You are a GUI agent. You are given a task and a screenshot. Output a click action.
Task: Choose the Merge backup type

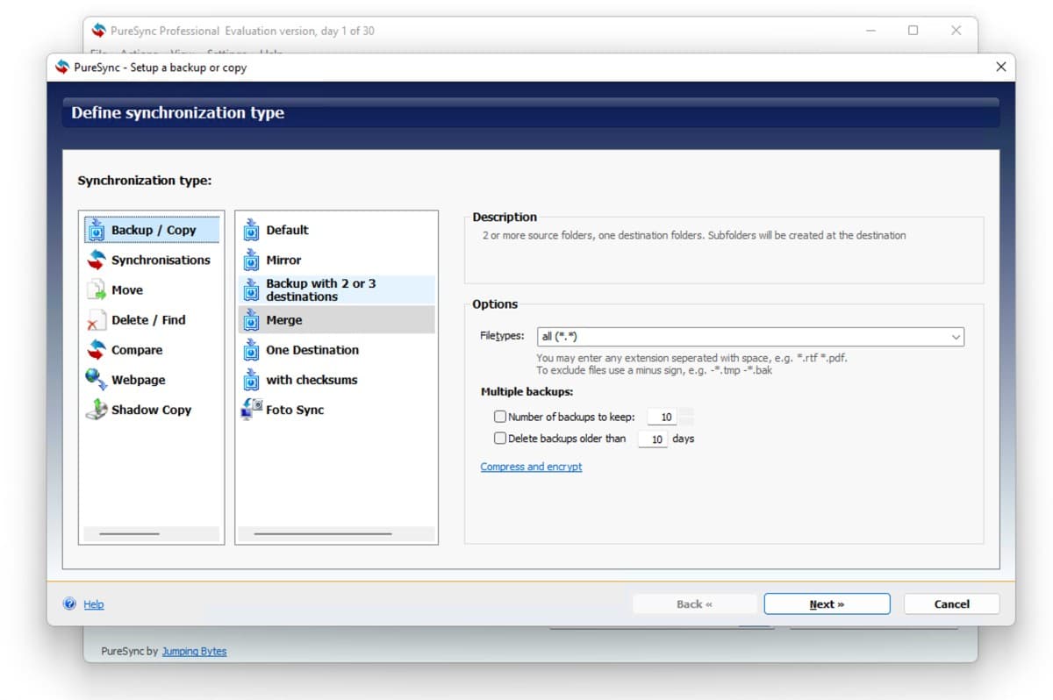(x=284, y=320)
